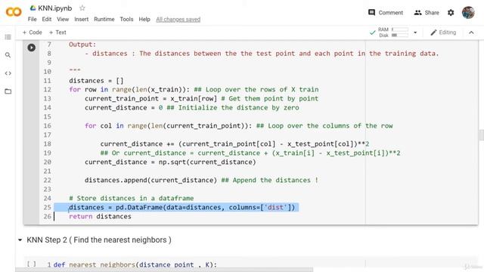Click the KNN Step 2 heading text
This screenshot has width=484, height=272.
tap(99, 240)
